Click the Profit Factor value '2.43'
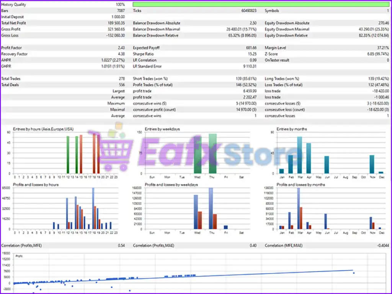392x294 pixels. [121, 48]
